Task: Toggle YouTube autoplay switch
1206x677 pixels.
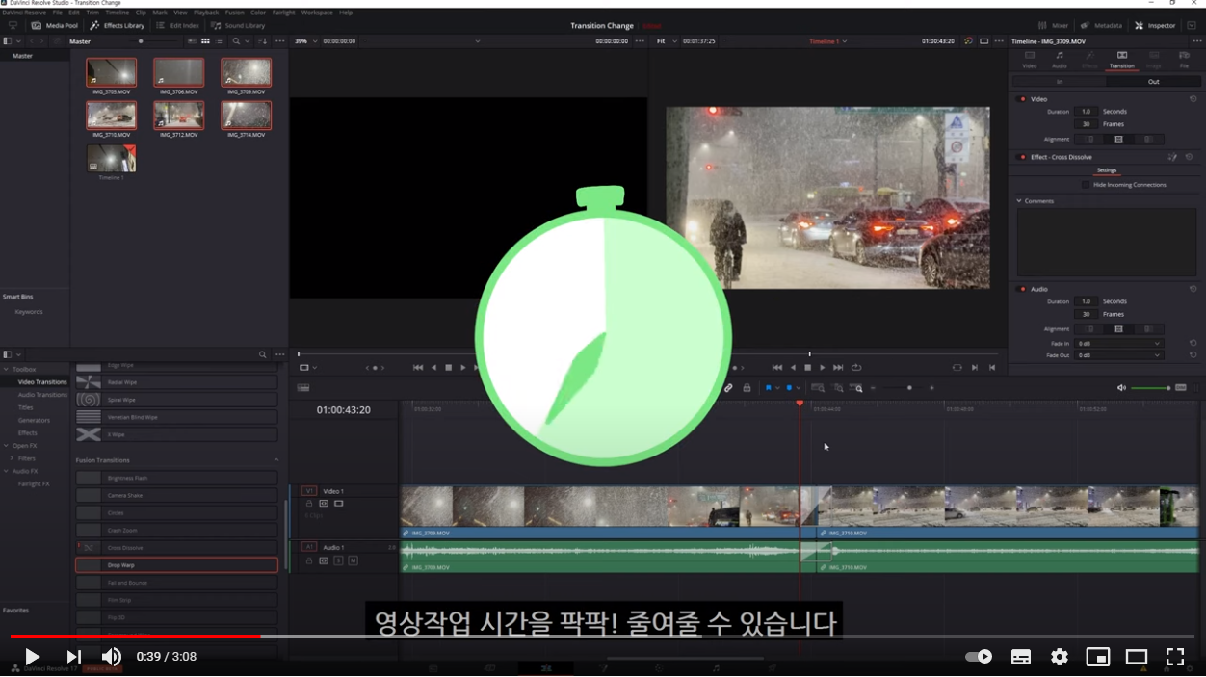Action: click(979, 657)
